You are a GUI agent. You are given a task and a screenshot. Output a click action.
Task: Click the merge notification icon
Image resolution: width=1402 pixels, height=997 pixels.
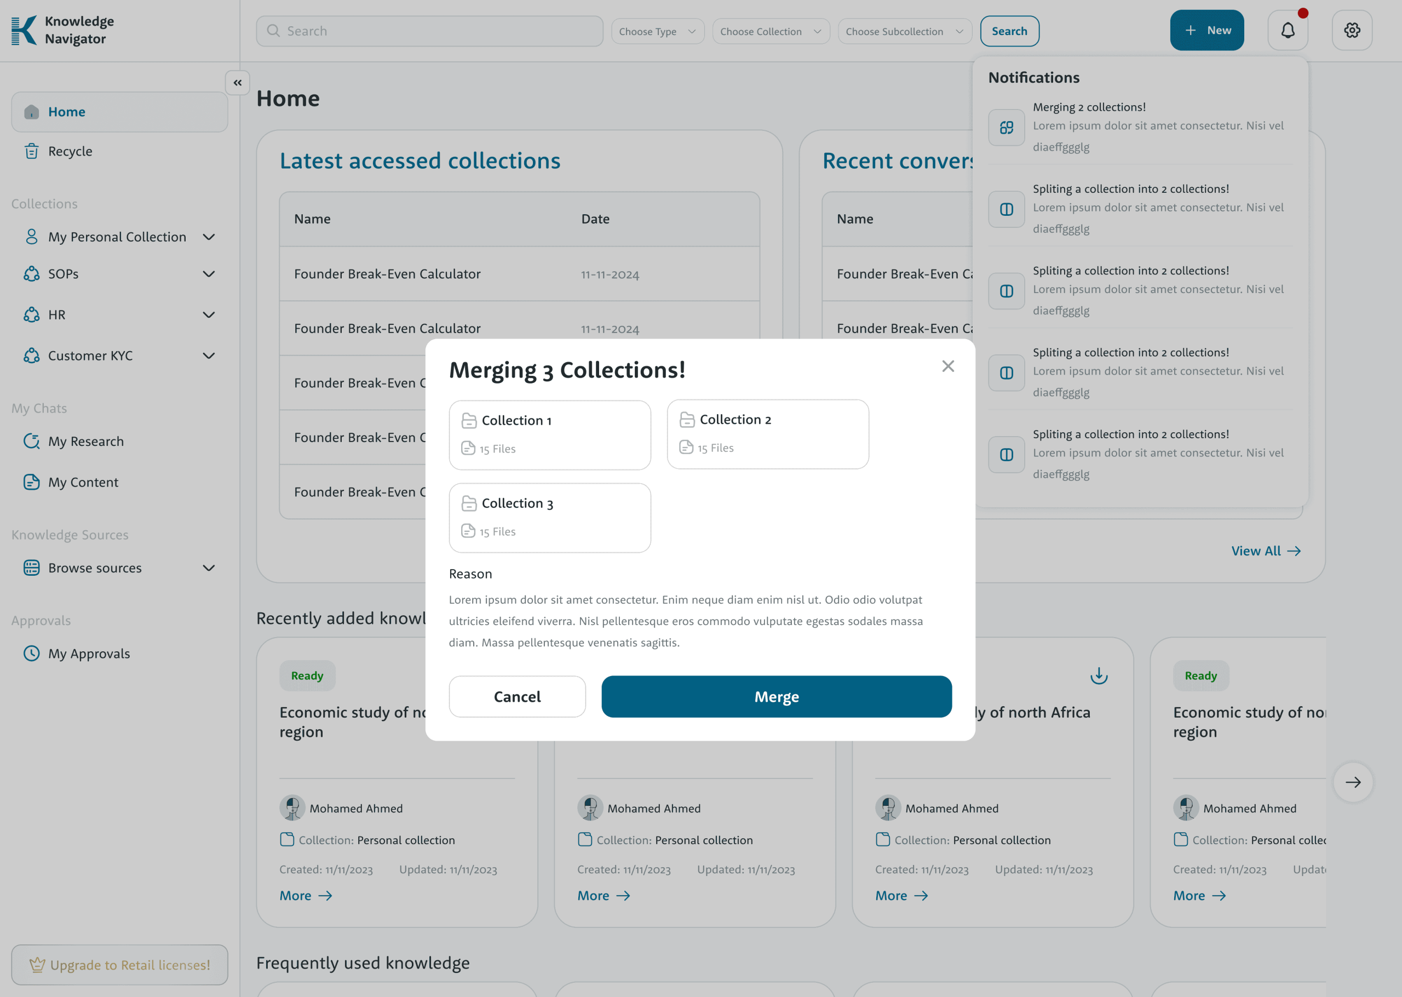pos(1006,128)
